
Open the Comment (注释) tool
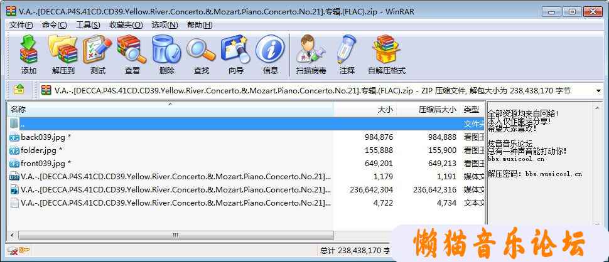[x=347, y=50]
